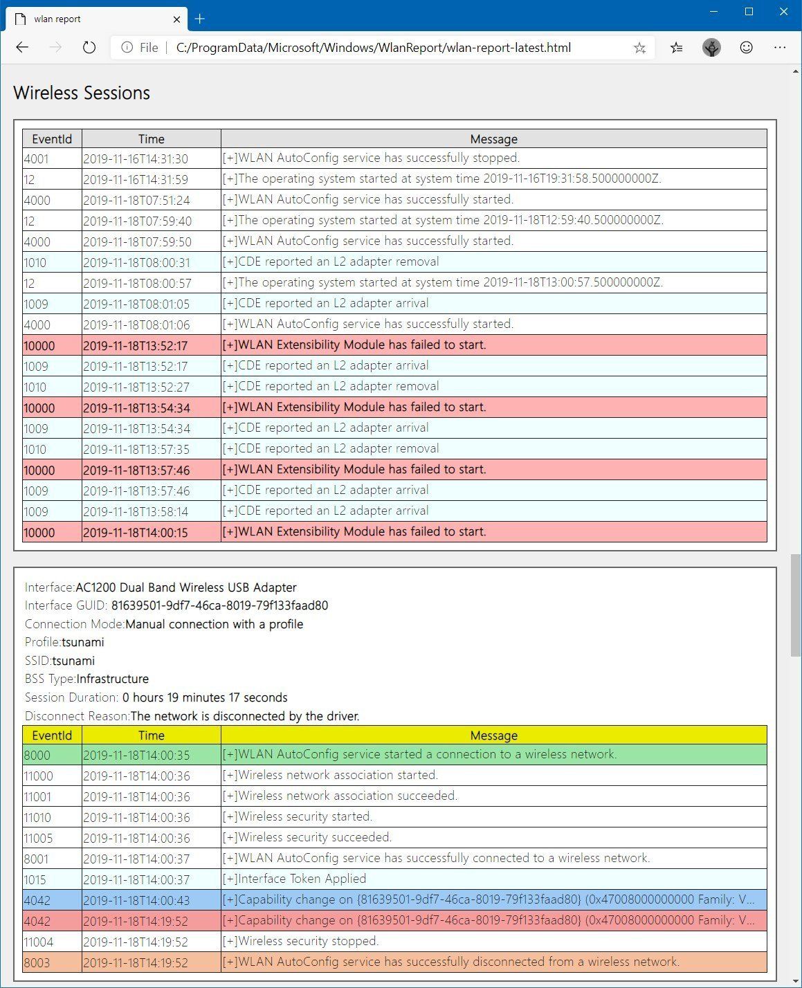Open a new browser tab
The height and width of the screenshot is (988, 802).
(199, 19)
